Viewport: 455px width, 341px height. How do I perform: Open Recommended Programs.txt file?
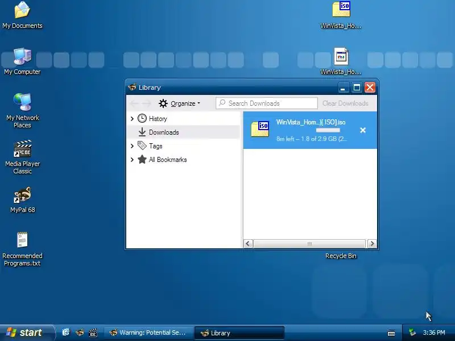(22, 249)
